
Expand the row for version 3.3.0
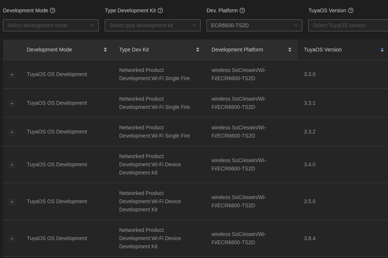12,75
